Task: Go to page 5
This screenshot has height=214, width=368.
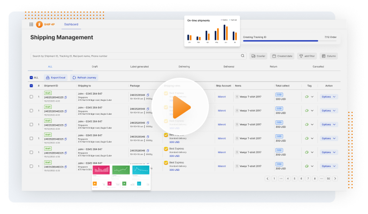Action: 295,178
